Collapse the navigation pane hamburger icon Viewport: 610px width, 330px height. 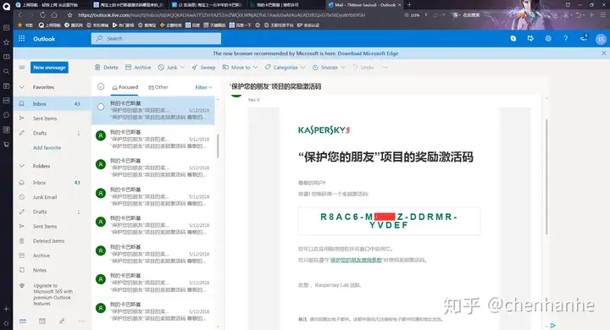tap(22, 67)
